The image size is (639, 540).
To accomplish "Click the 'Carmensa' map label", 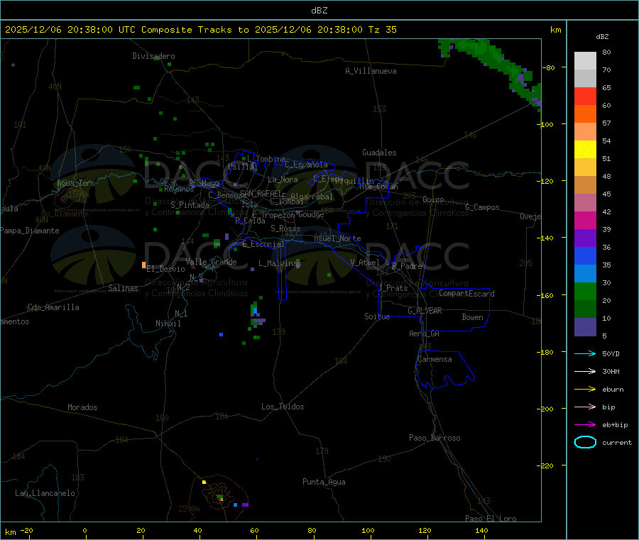I will (435, 359).
